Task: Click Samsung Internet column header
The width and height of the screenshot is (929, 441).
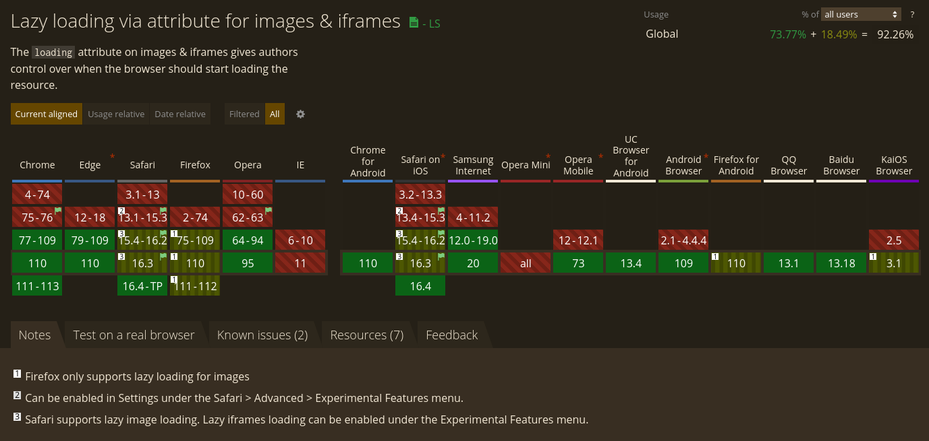Action: pyautogui.click(x=473, y=165)
